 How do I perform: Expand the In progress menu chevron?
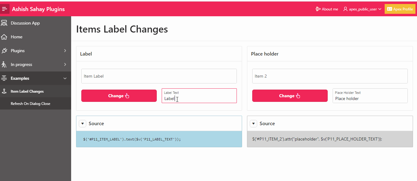point(65,64)
